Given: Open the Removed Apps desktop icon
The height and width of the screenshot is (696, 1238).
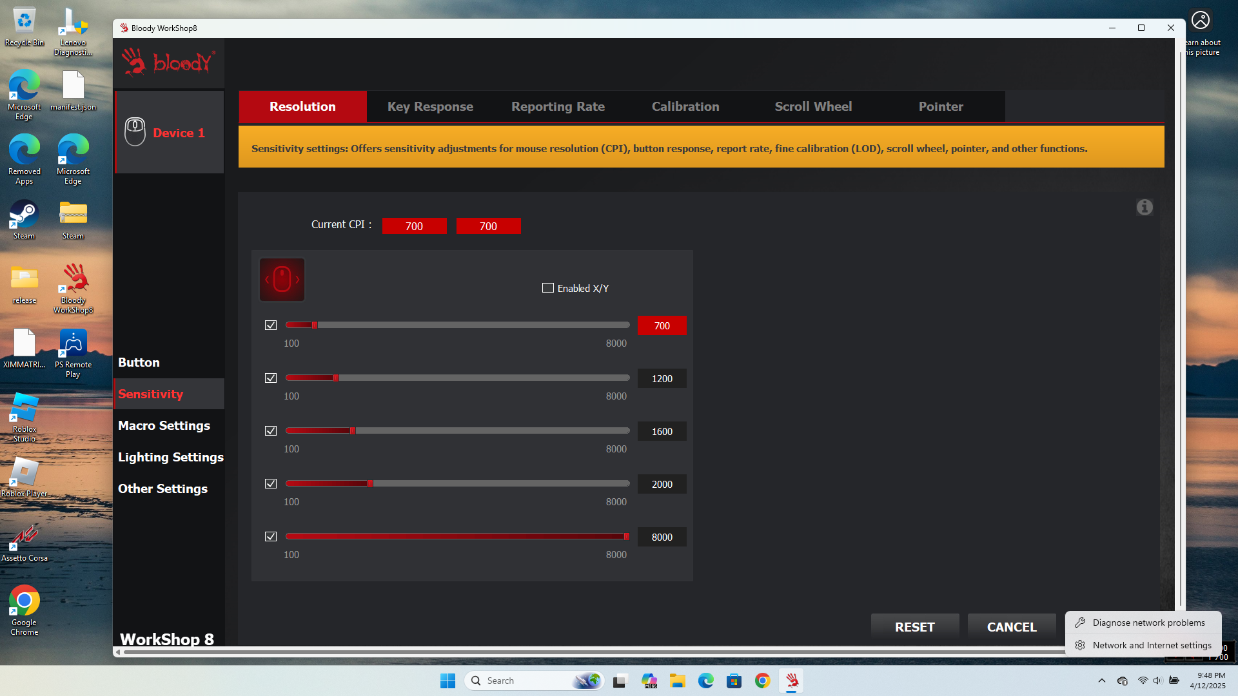Looking at the screenshot, I should click(x=25, y=160).
